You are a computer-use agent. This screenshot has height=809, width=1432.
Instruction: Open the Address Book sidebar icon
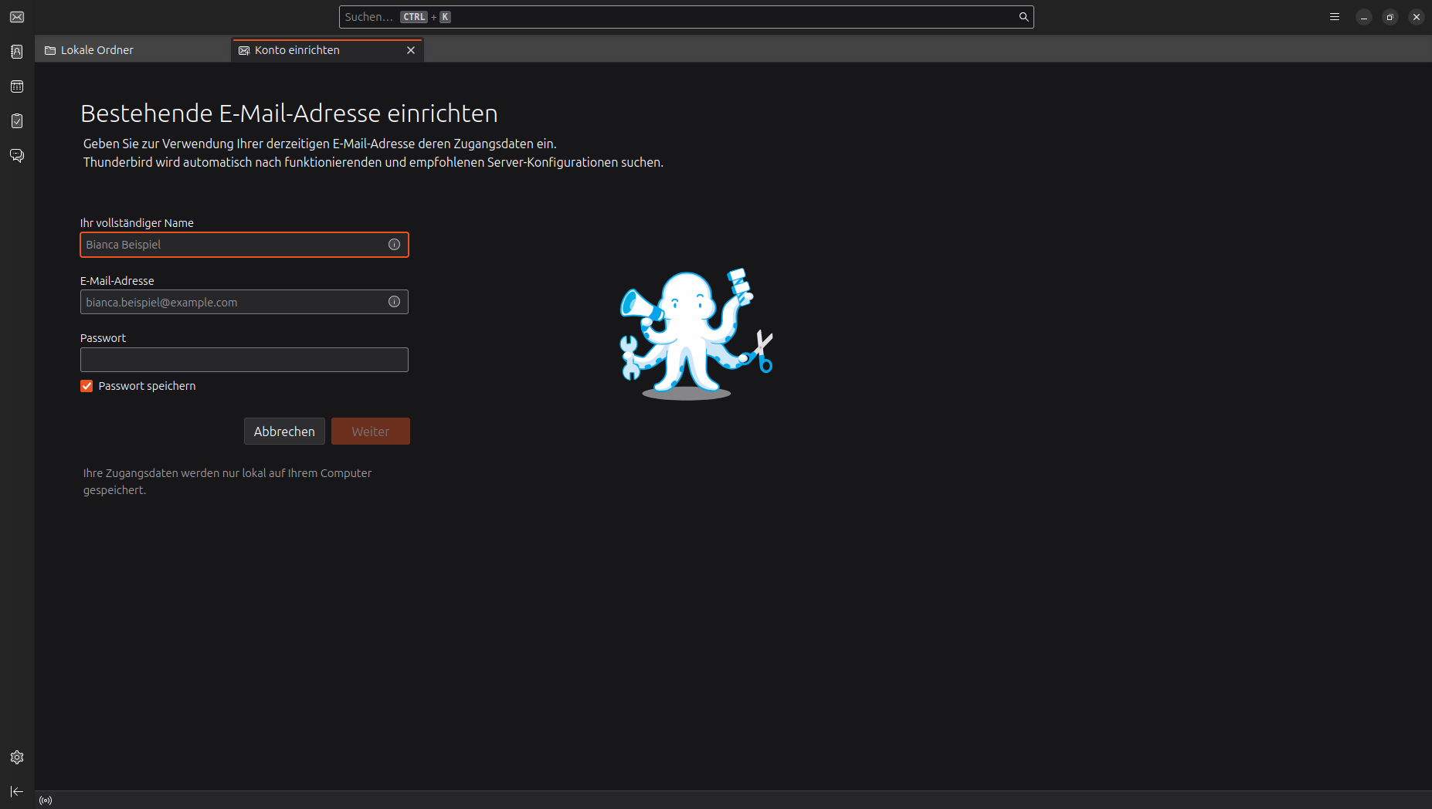pyautogui.click(x=17, y=52)
